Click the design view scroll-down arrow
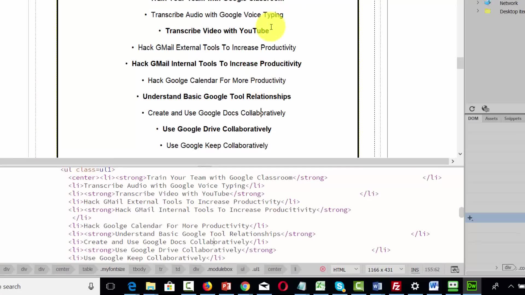The height and width of the screenshot is (295, 525). point(460,154)
